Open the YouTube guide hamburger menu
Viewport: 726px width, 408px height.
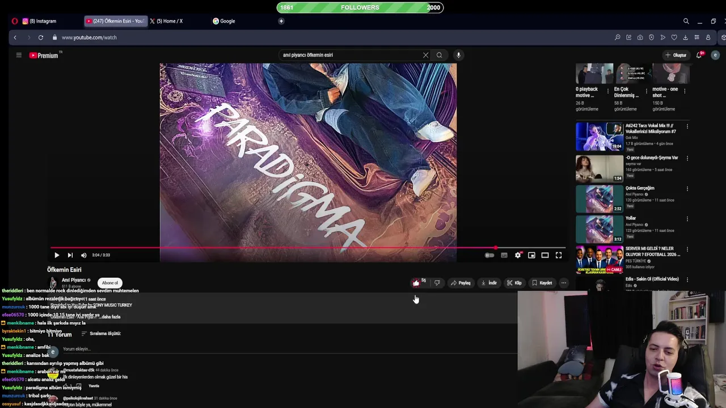tap(19, 55)
